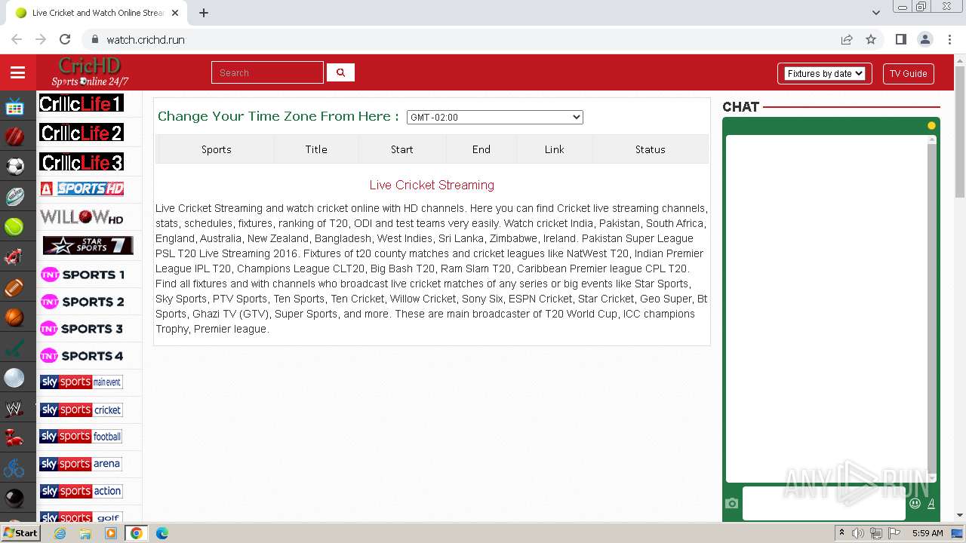Select the WWE wrestling icon
The width and height of the screenshot is (966, 543).
pyautogui.click(x=14, y=409)
